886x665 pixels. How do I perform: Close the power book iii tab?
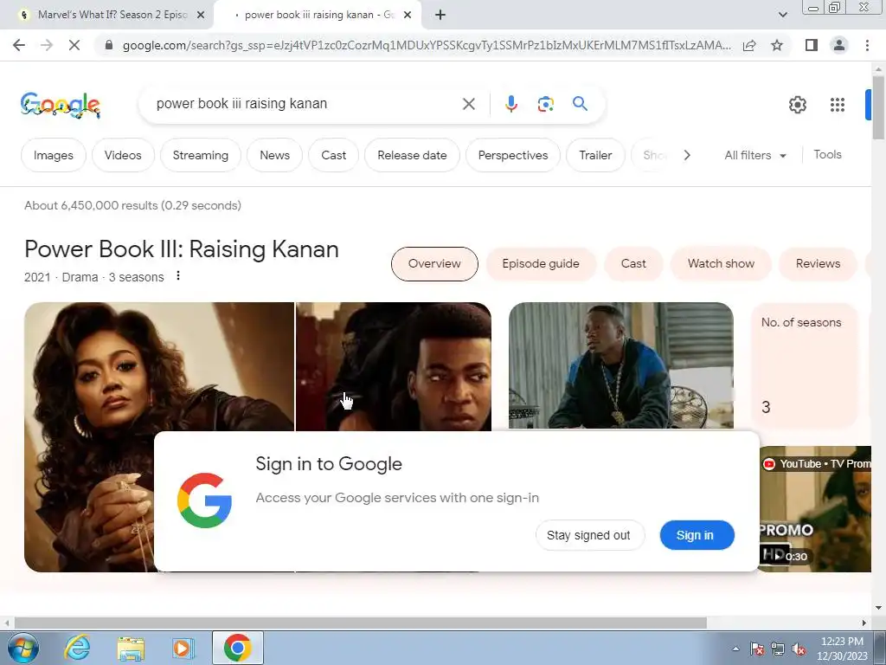(408, 16)
